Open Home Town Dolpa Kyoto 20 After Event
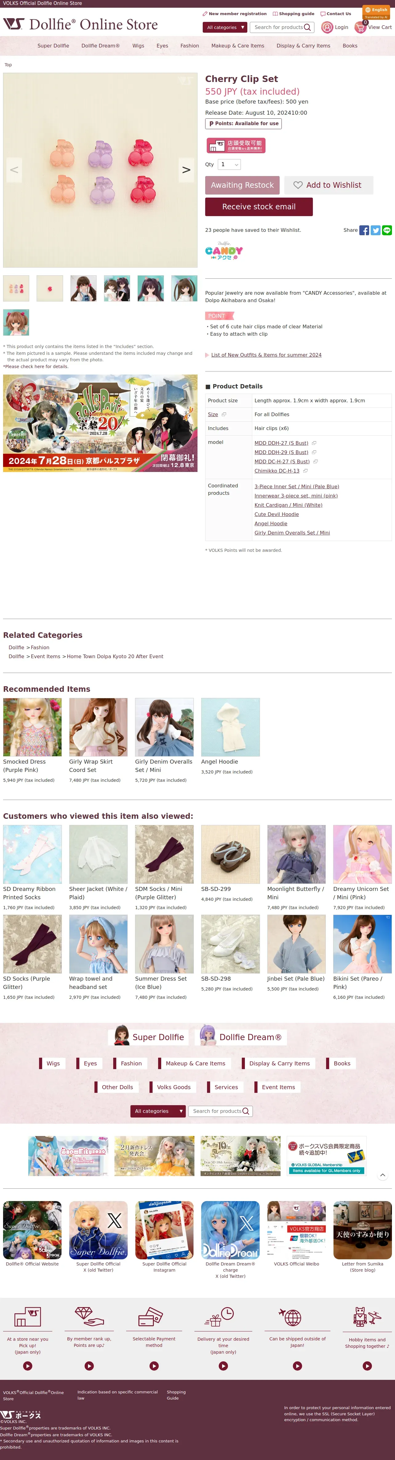This screenshot has width=395, height=1460. click(115, 657)
